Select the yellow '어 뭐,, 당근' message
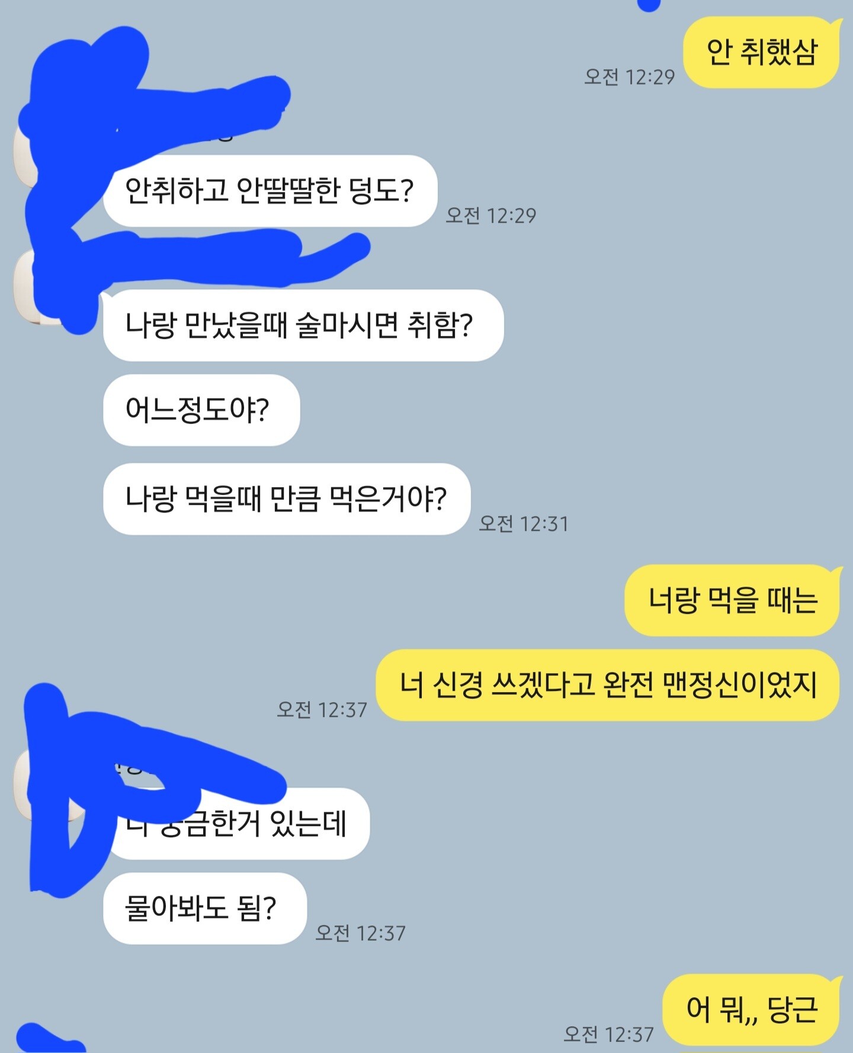Screen dimensions: 853x1053 click(751, 1009)
